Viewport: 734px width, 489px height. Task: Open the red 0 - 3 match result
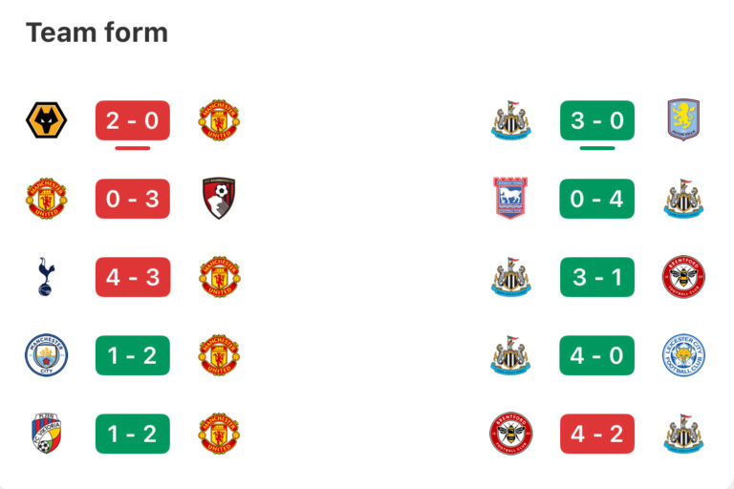(132, 199)
